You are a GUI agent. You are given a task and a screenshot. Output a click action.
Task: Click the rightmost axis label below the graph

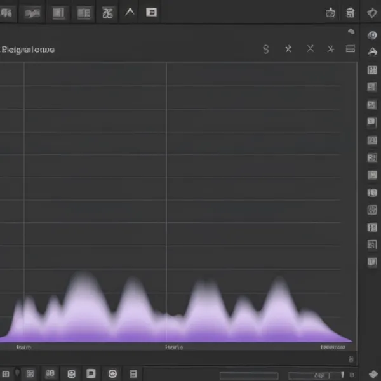pyautogui.click(x=333, y=347)
